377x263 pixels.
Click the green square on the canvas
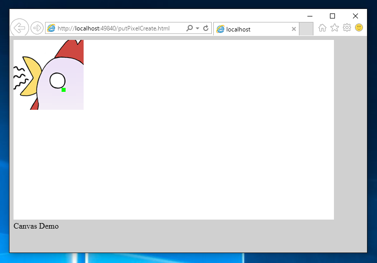click(64, 90)
